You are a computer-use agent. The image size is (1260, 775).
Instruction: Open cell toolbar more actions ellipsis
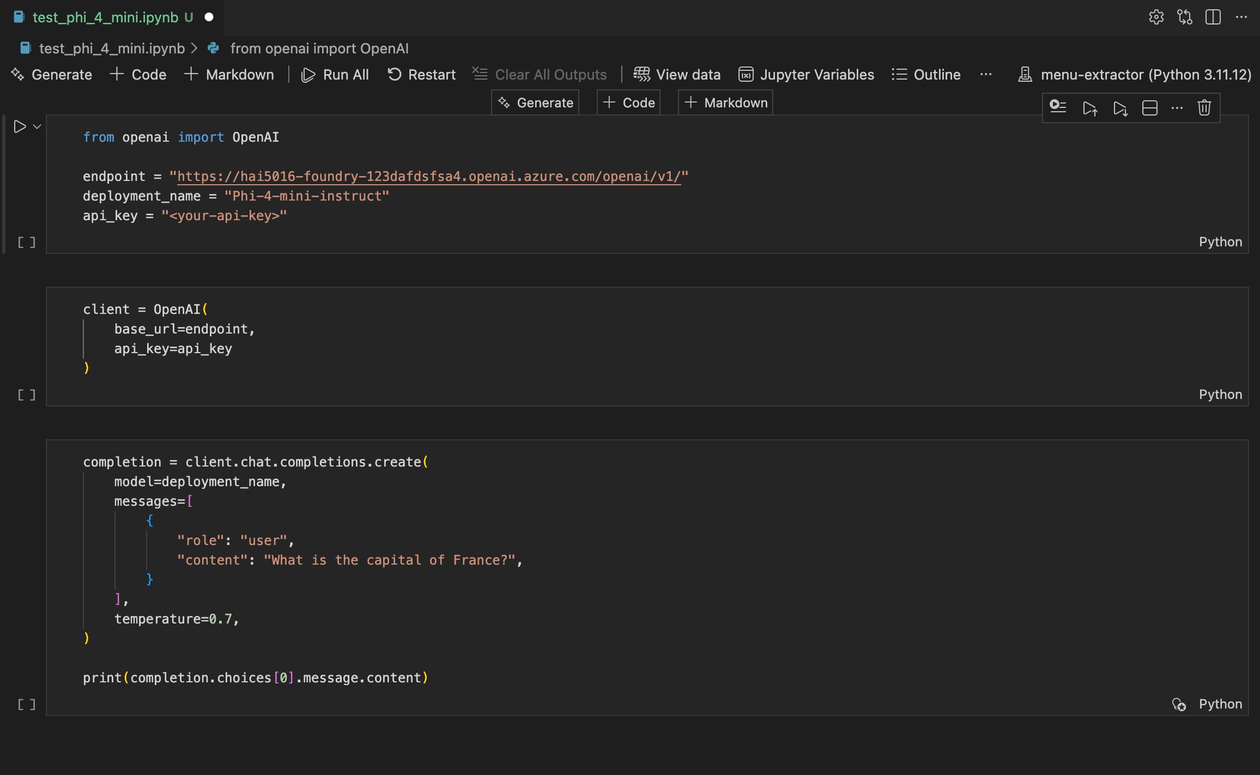tap(1177, 108)
